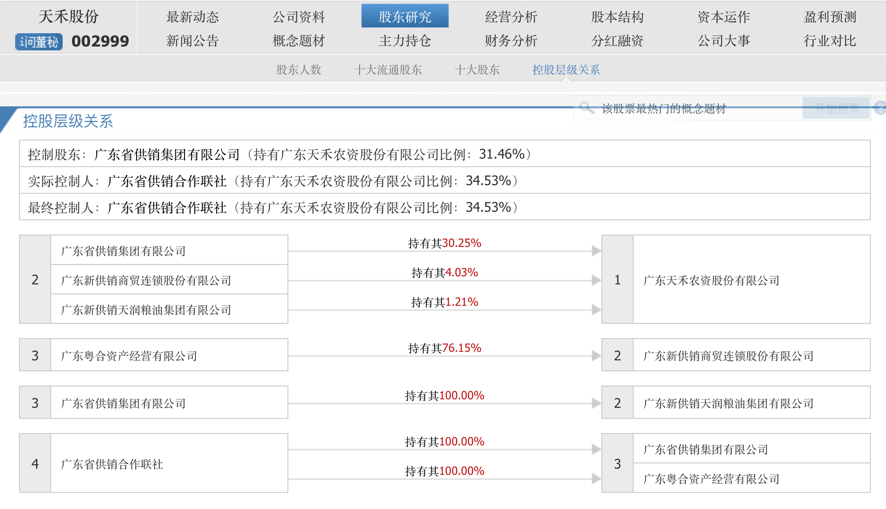Select the highlighted 股东研究 tab
The image size is (886, 509).
[x=405, y=16]
